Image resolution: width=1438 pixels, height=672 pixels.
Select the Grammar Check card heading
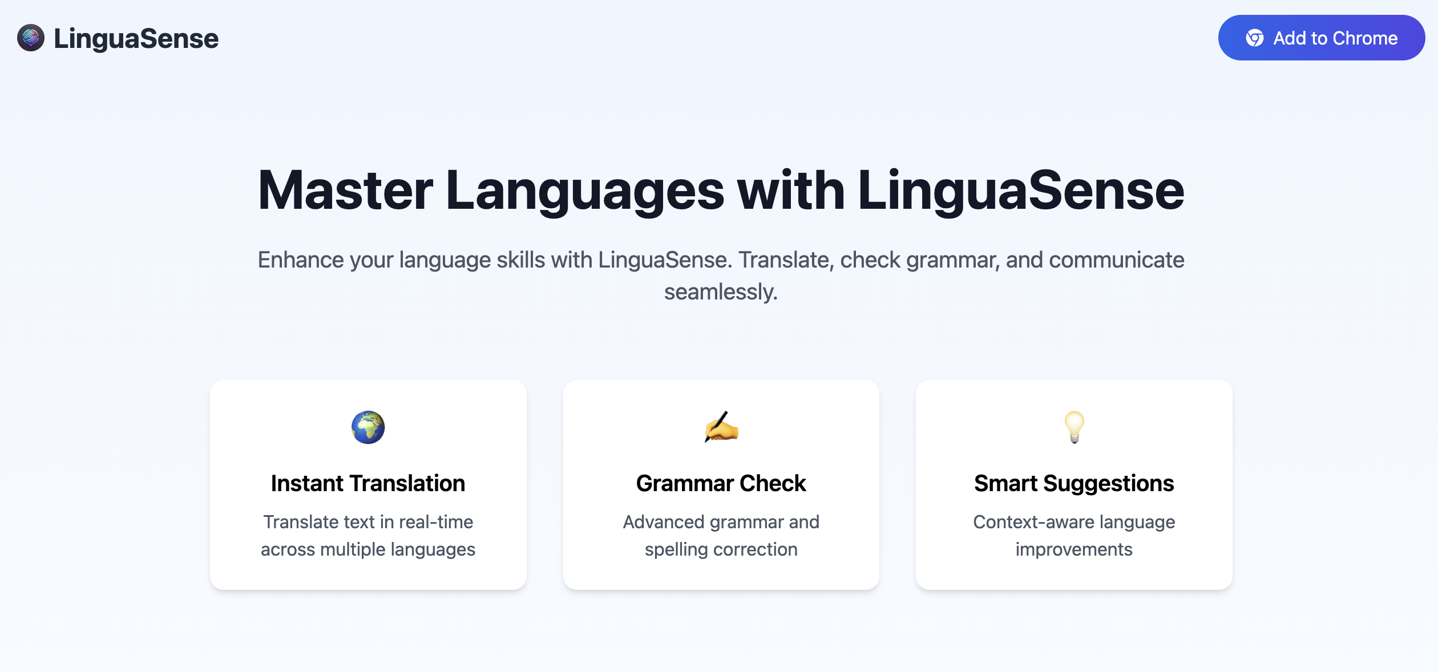tap(721, 483)
